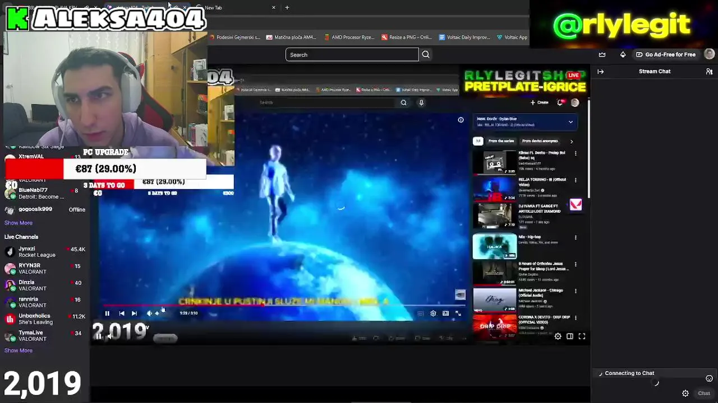The width and height of the screenshot is (718, 403).
Task: Click Twitch player settings gear
Action: 558,336
